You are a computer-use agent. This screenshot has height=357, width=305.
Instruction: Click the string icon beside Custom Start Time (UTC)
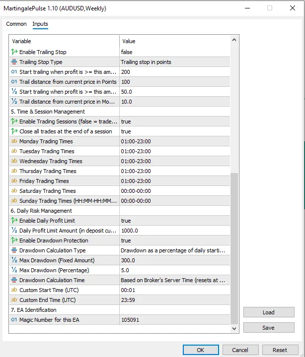click(x=14, y=290)
